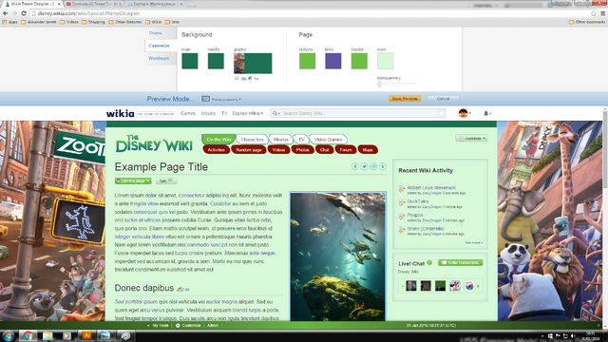The image size is (608, 342).
Task: Open Admin link in bottom toolbar
Action: click(x=213, y=325)
